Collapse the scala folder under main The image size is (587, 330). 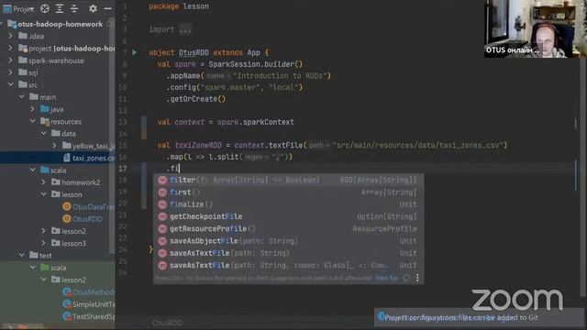(x=33, y=170)
